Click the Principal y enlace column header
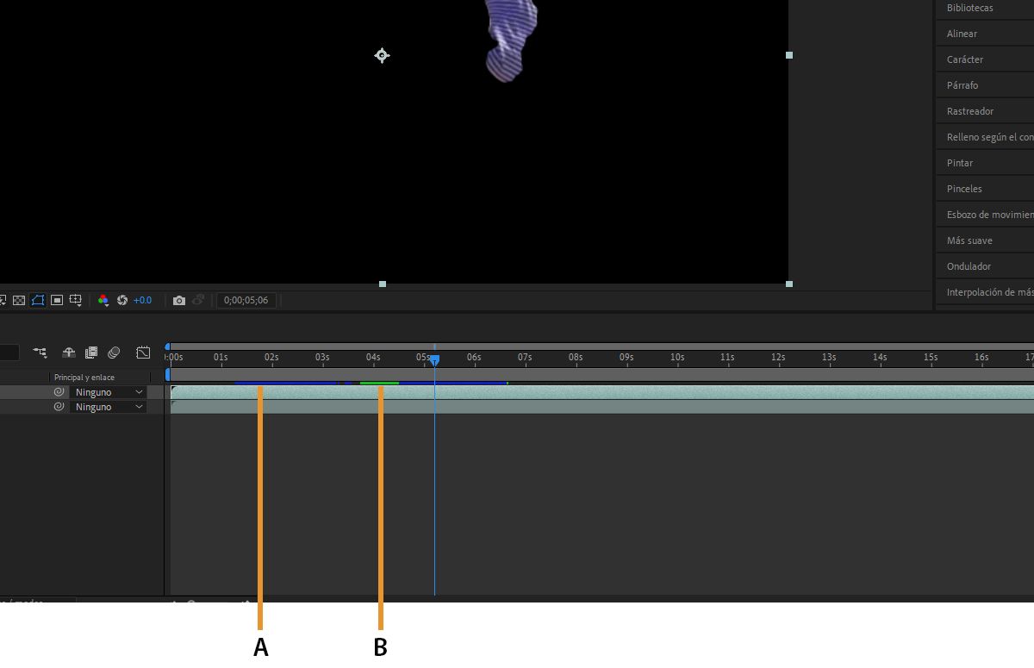Screen dimensions: 1034x668 pyautogui.click(x=84, y=378)
